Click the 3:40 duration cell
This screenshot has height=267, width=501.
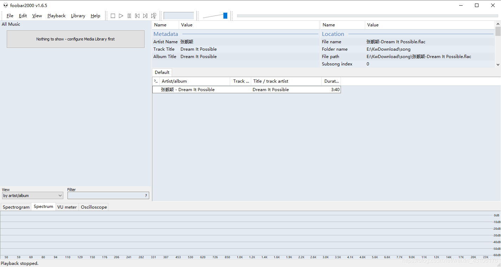click(335, 90)
